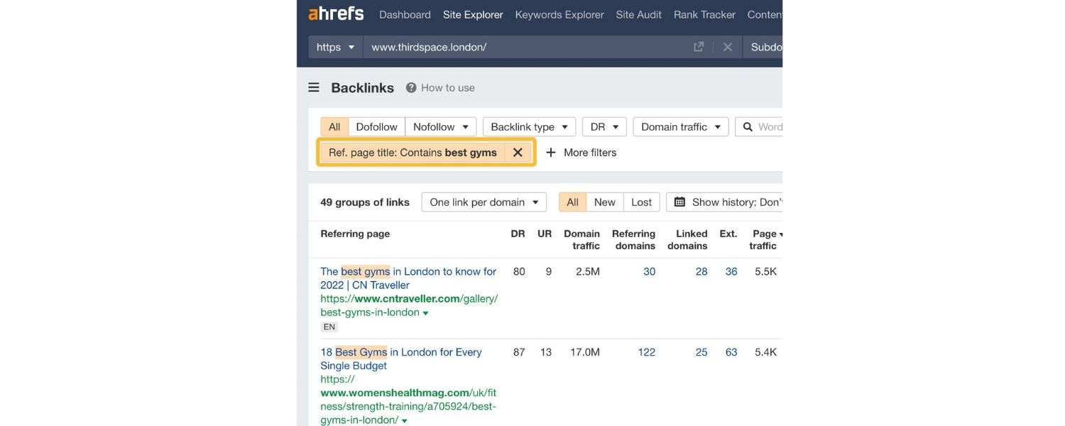The width and height of the screenshot is (1065, 426).
Task: Click the ahrefs logo
Action: [x=335, y=13]
